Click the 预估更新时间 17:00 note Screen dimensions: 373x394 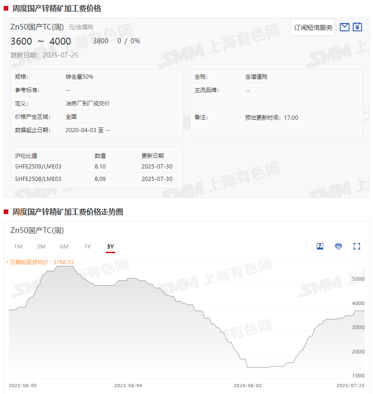(271, 117)
